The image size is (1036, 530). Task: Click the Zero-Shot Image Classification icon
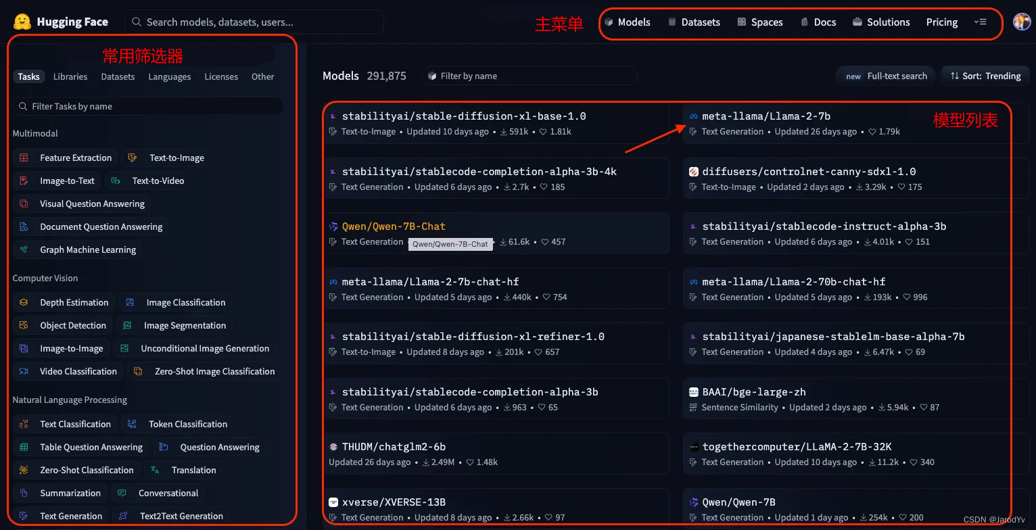(138, 371)
